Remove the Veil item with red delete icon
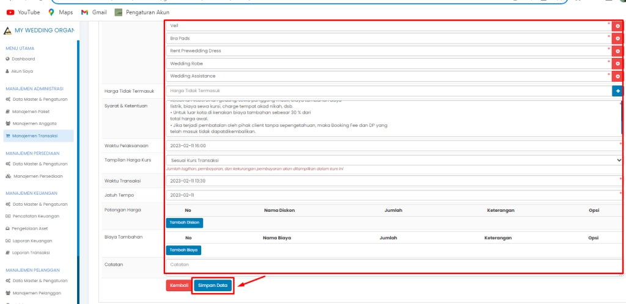The image size is (626, 304). [x=617, y=26]
